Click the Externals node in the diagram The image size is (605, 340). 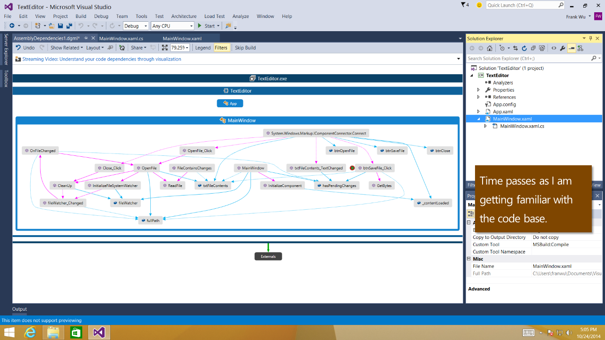tap(268, 256)
